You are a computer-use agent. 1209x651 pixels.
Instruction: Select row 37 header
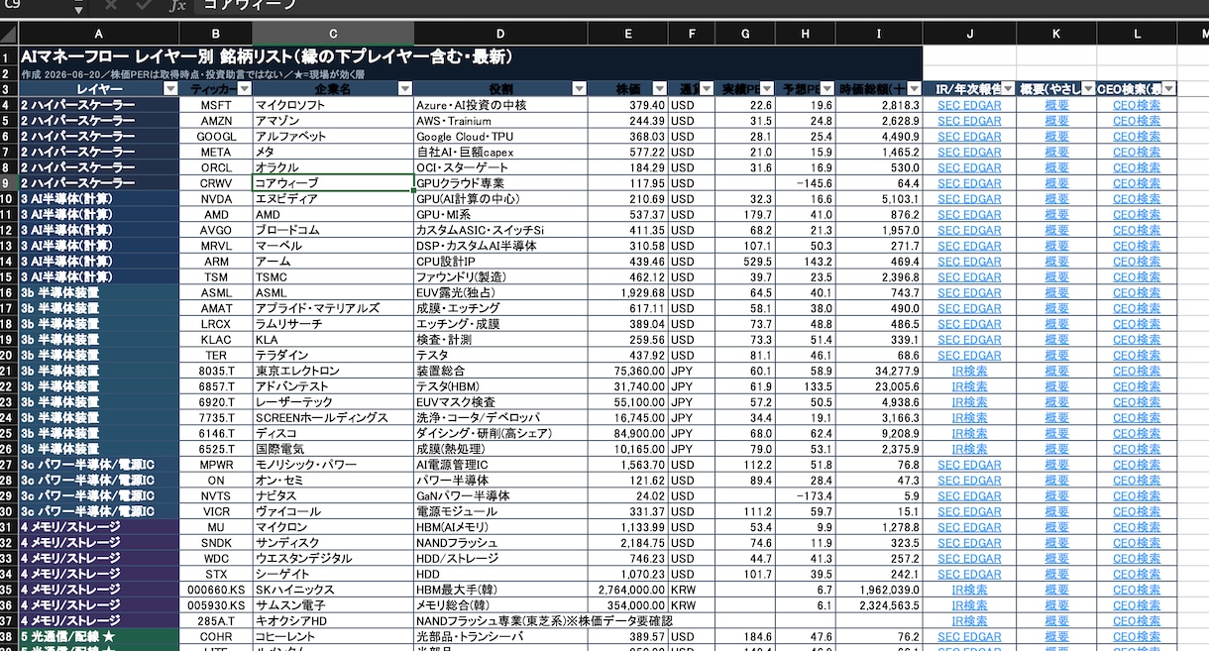(8, 621)
